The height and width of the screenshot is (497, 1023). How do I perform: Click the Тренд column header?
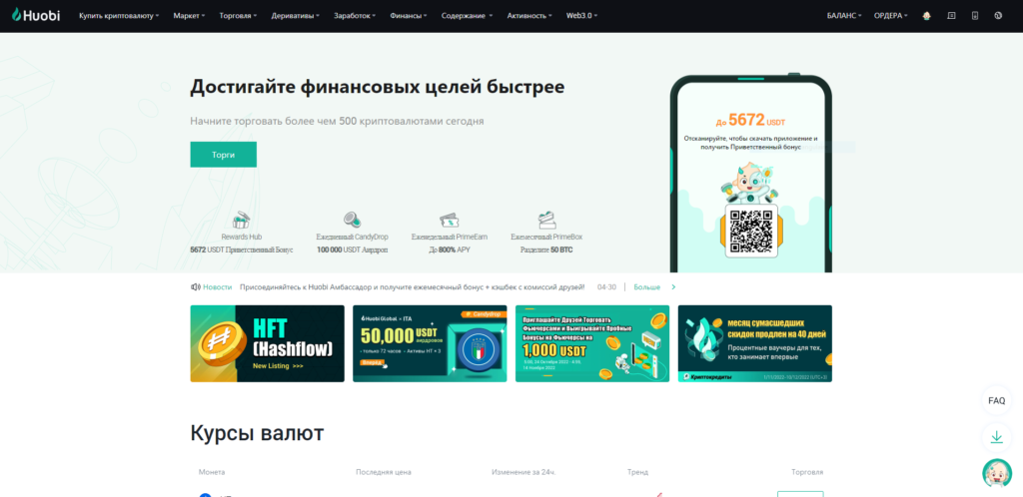637,472
